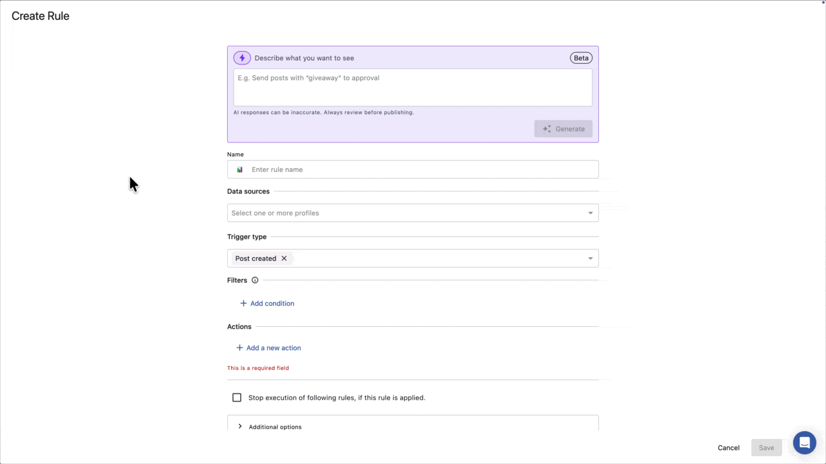Click the sparkle Generate button

tap(563, 129)
